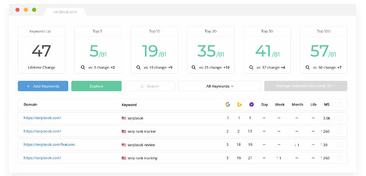Toggle the select-all checkbox in table header
366x176 pixels.
(339, 105)
